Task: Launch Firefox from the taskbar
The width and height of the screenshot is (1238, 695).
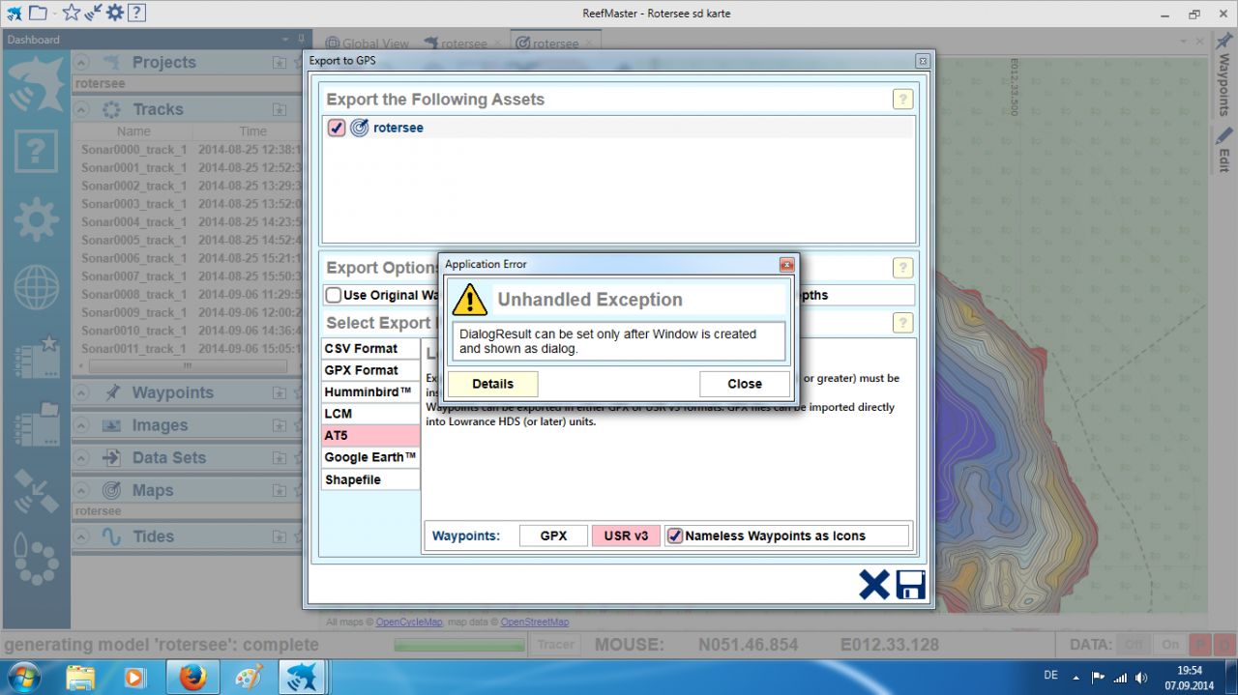Action: click(x=192, y=677)
